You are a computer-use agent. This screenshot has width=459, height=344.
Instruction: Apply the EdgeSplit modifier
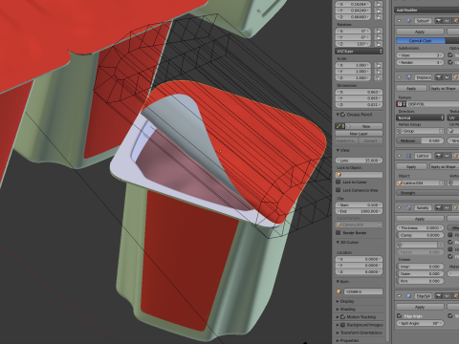click(420, 307)
